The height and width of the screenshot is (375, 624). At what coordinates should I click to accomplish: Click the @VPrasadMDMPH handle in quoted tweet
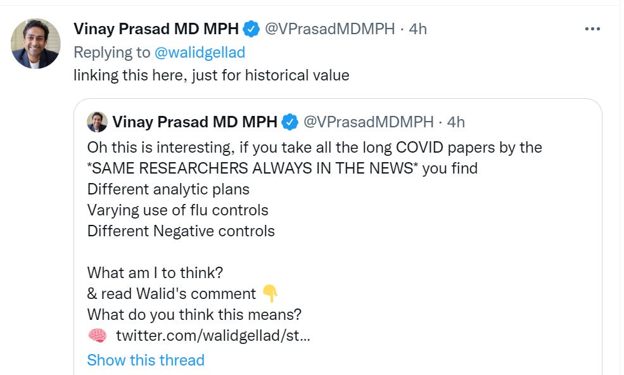(368, 122)
